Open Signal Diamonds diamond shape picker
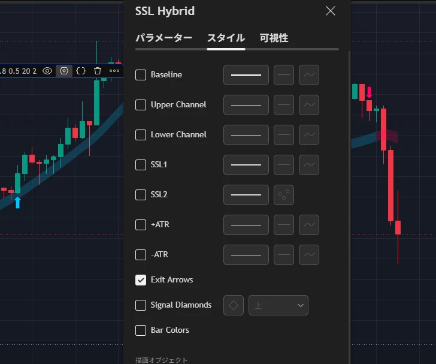This screenshot has height=364, width=436. (234, 305)
